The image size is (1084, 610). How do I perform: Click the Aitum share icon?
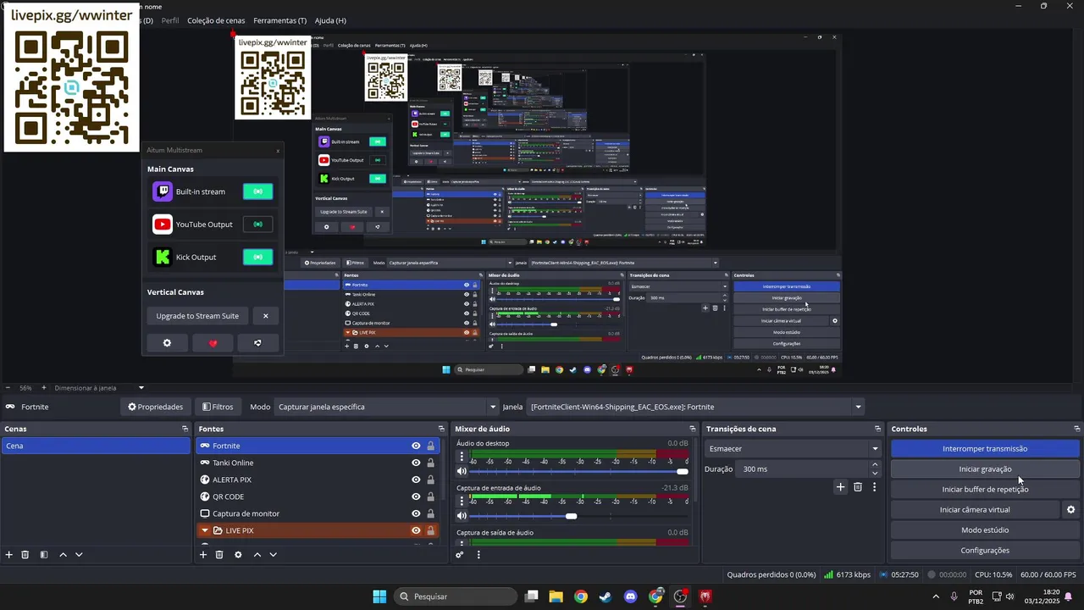(257, 343)
